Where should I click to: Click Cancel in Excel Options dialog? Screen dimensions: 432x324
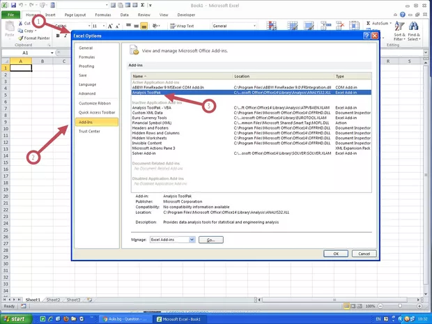coord(362,254)
